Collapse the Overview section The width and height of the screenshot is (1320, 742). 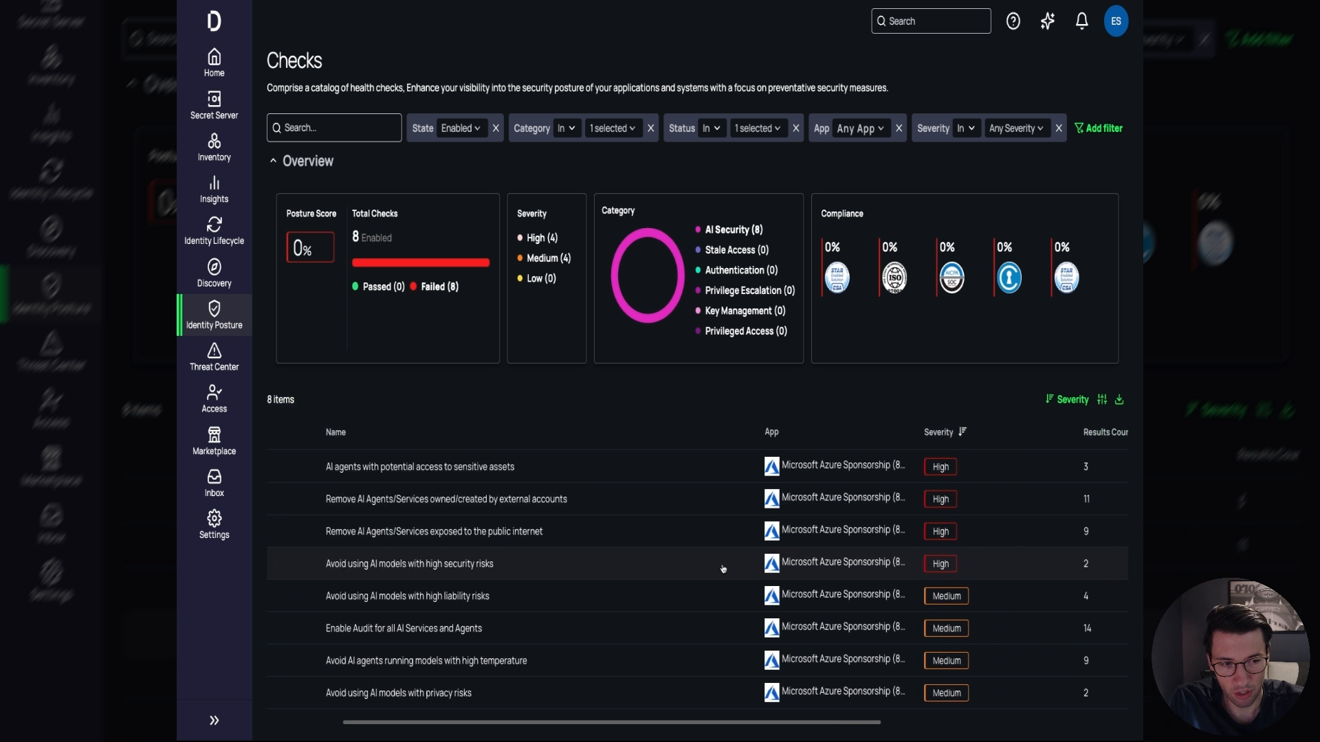[272, 161]
